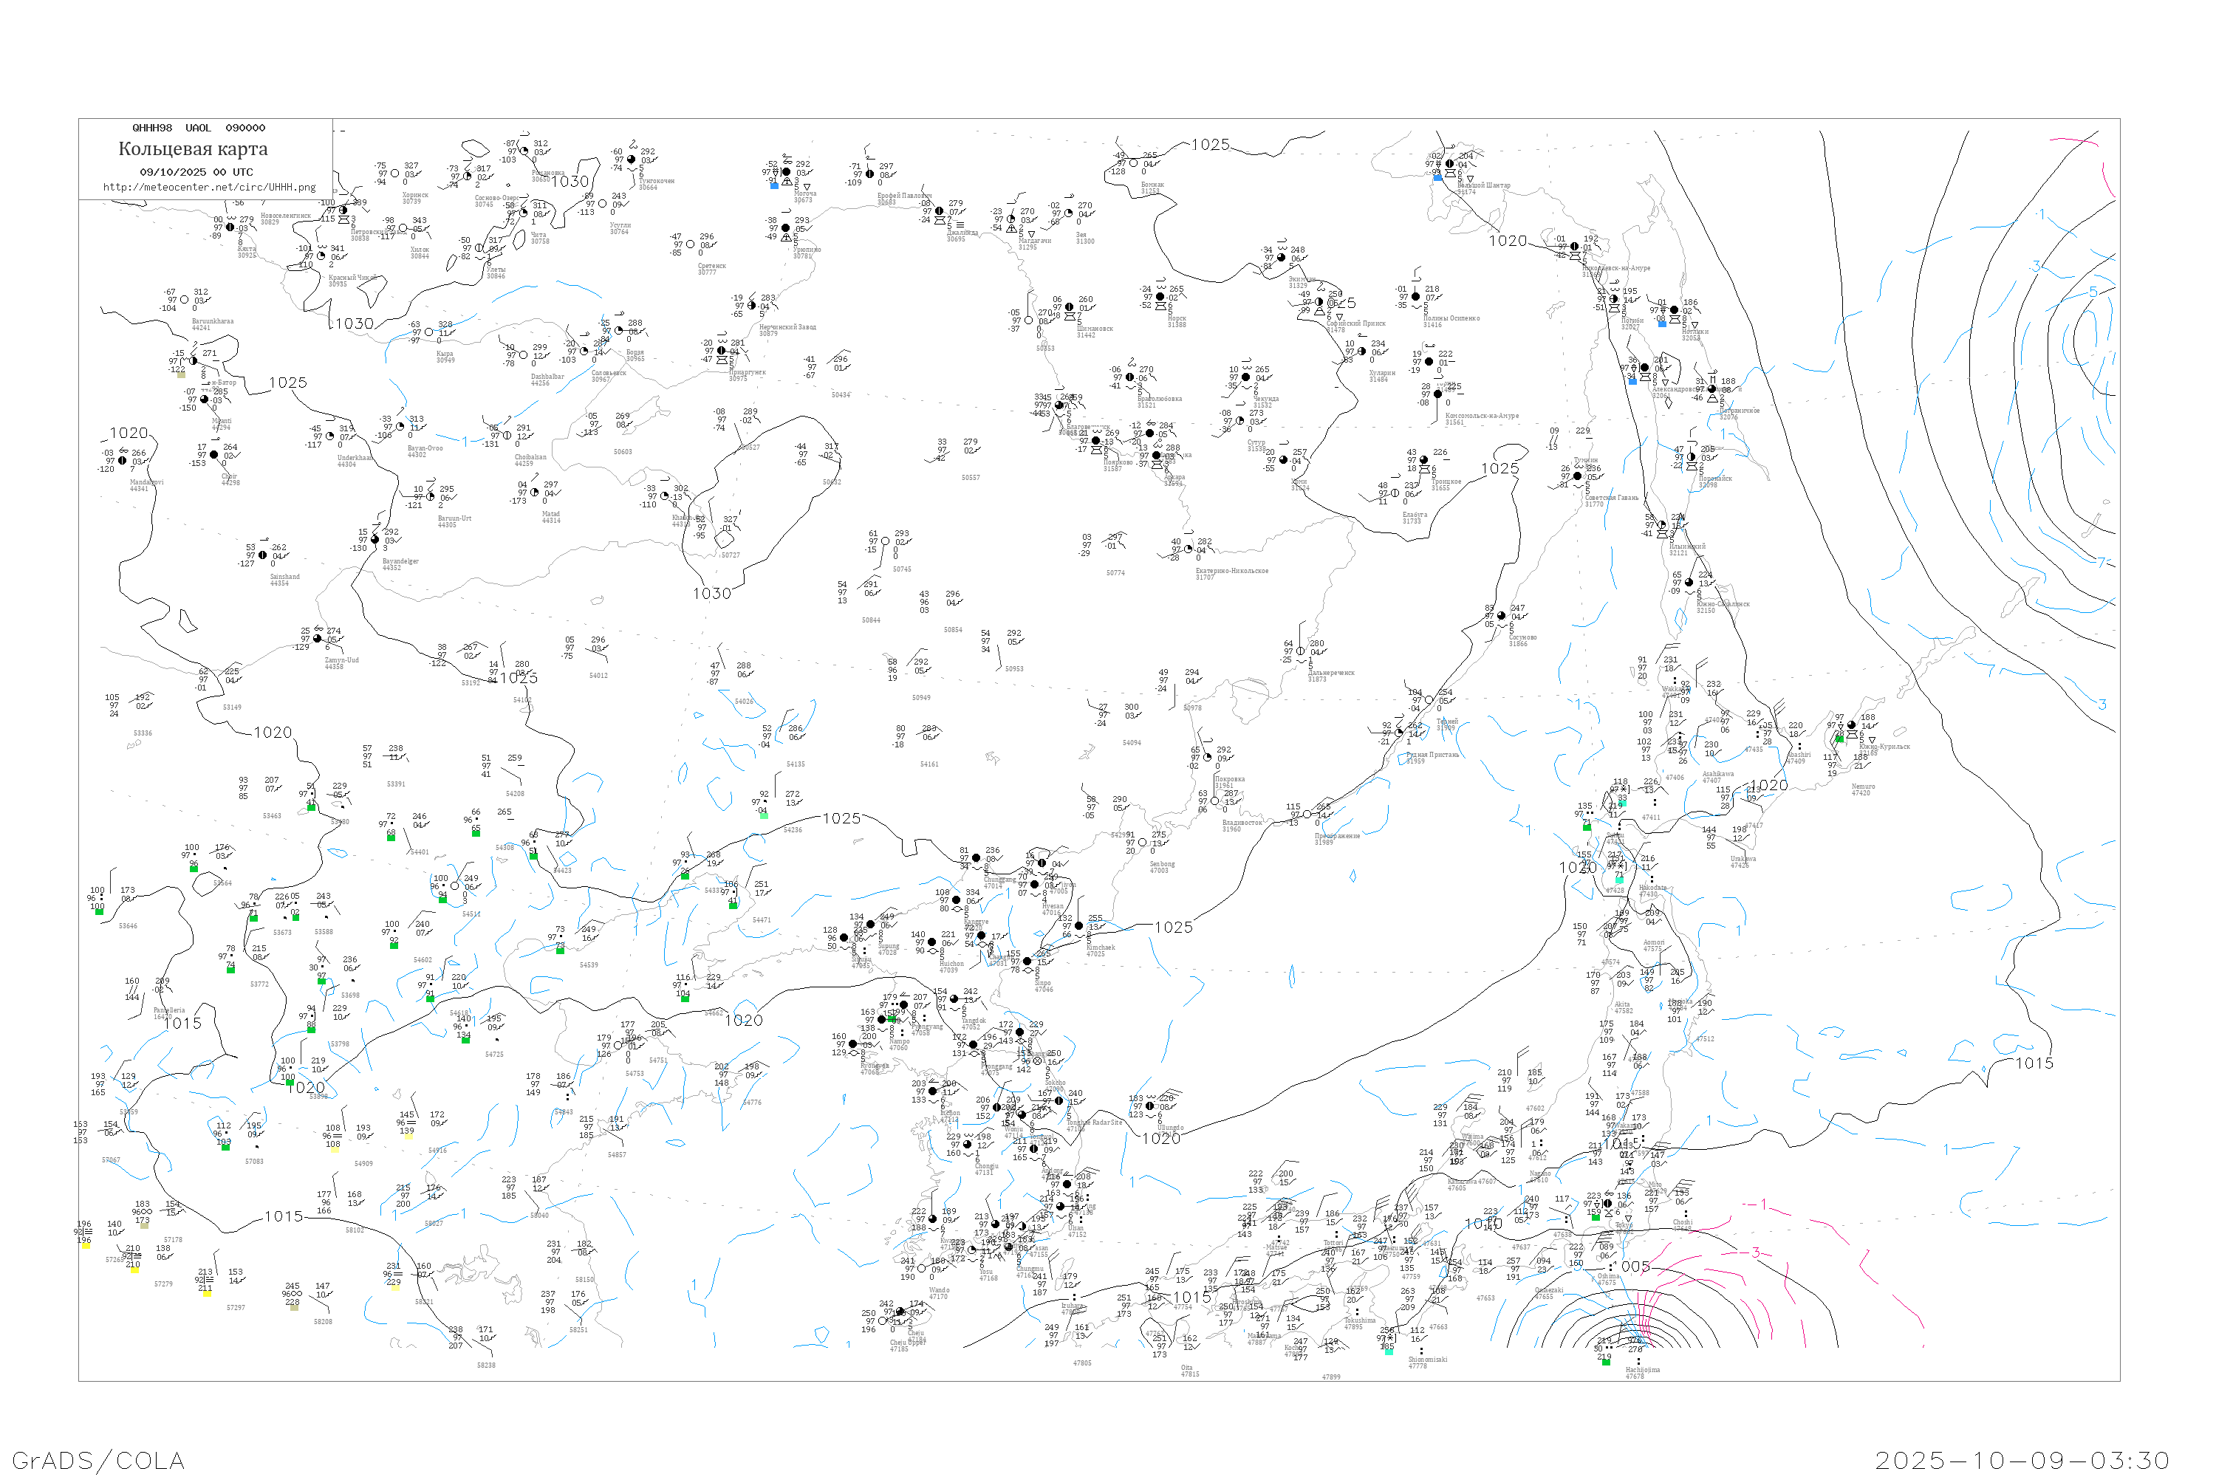Click the green square above Hachijojima label
Screen dimensions: 2216x1477
click(x=1605, y=1362)
